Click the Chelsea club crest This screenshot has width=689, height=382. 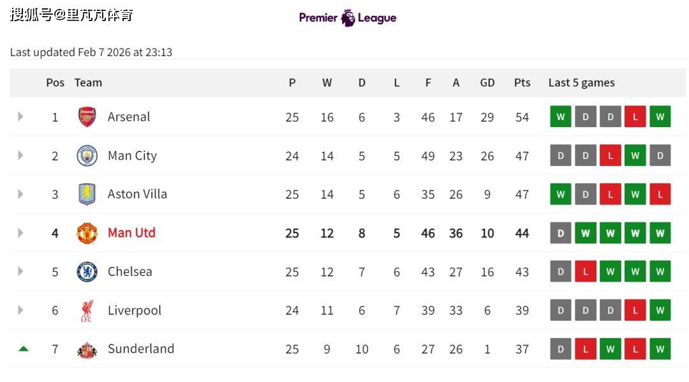[87, 271]
